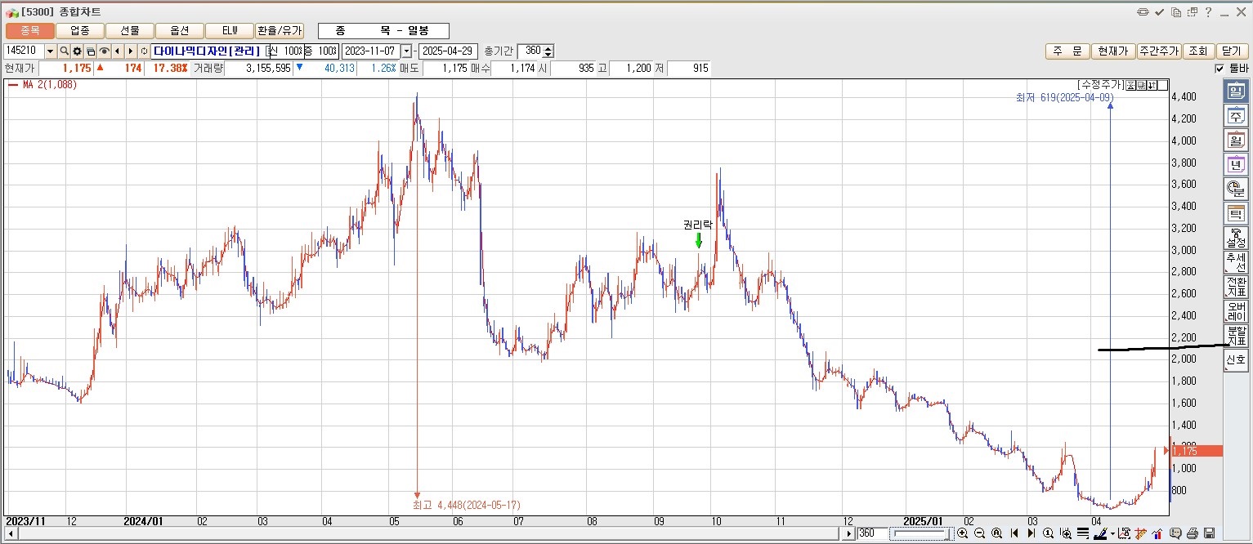Click the zoom in magnifier icon
This screenshot has width=1253, height=544.
coord(962,533)
